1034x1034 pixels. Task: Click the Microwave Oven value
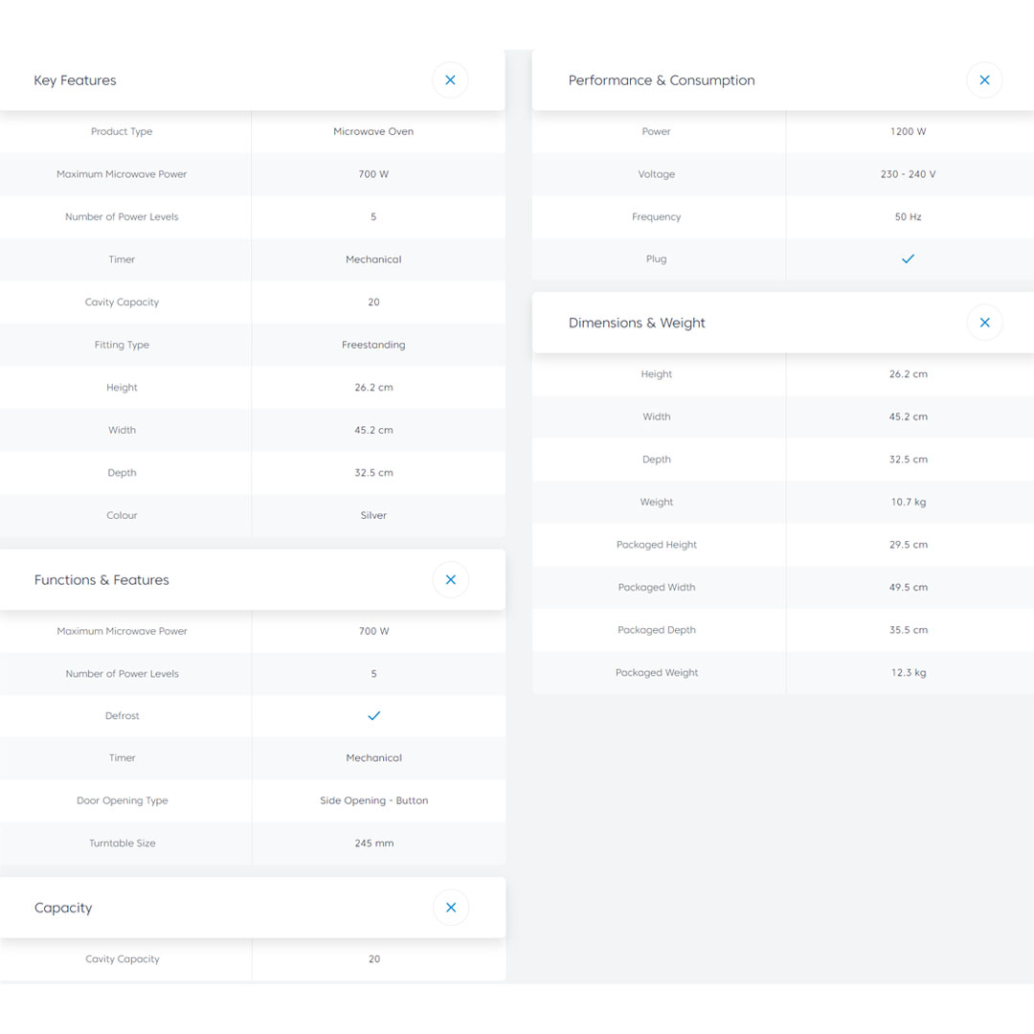click(373, 131)
